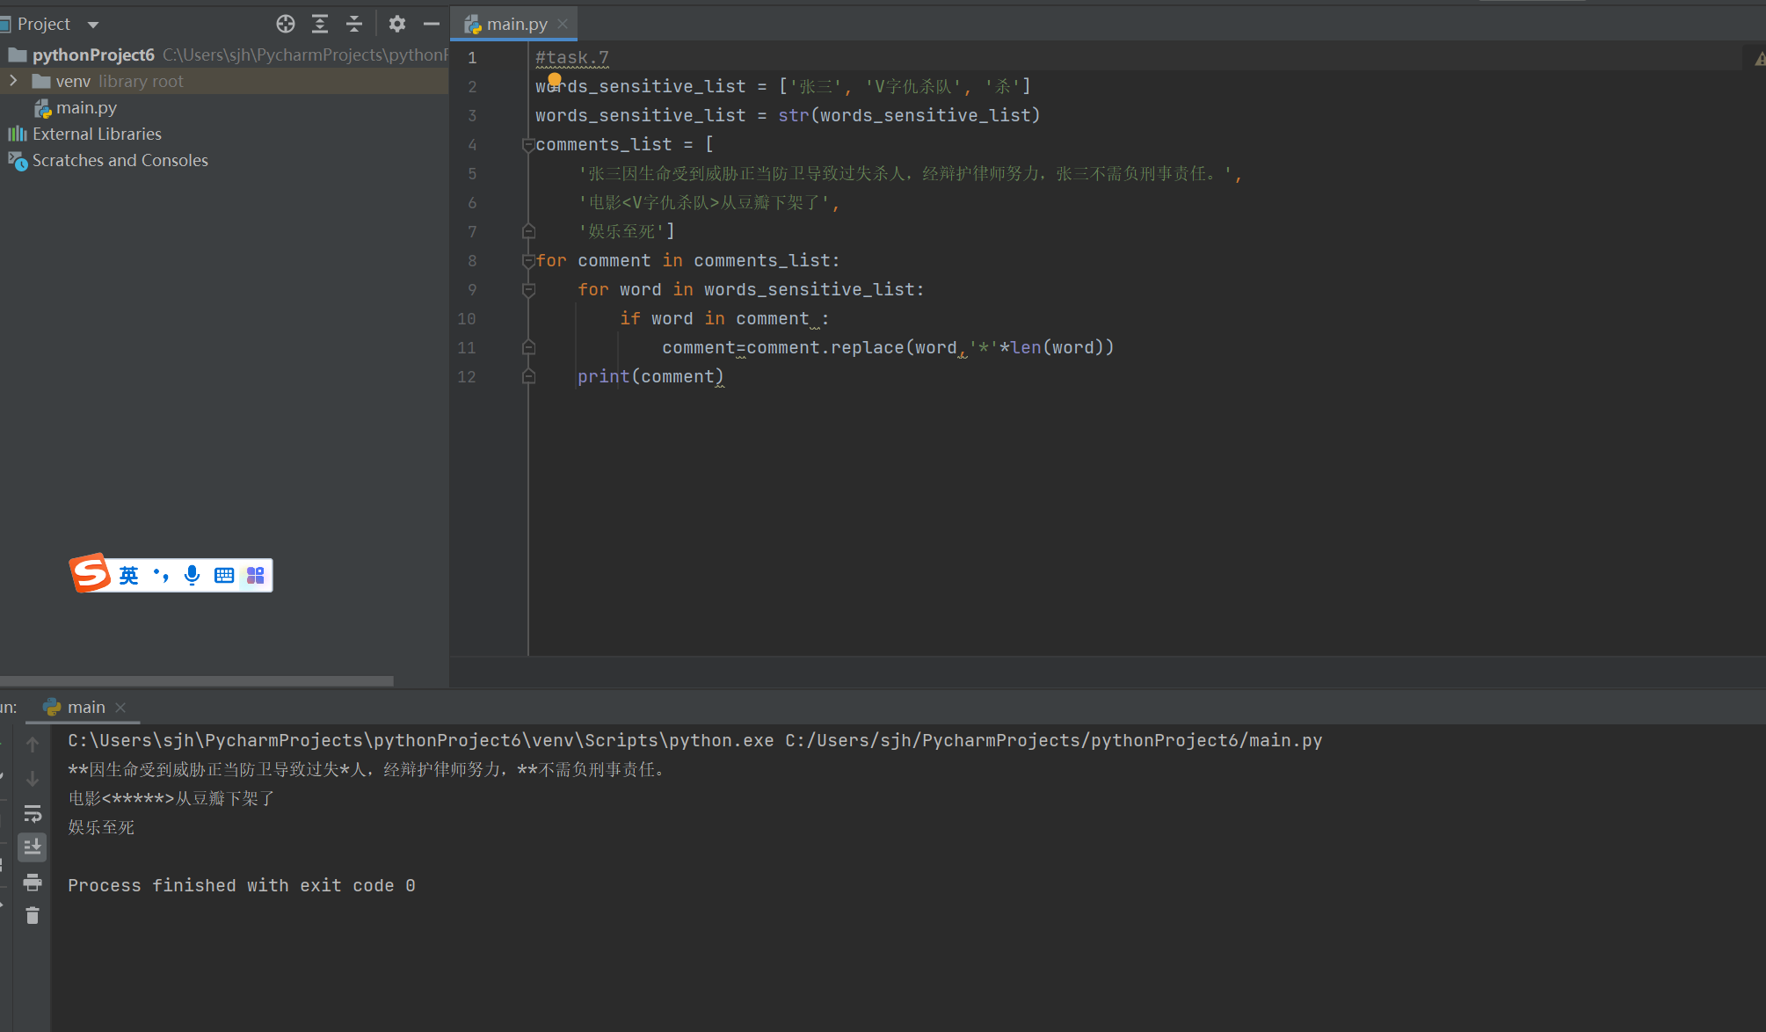Click the print icon in Run panel

tap(33, 882)
